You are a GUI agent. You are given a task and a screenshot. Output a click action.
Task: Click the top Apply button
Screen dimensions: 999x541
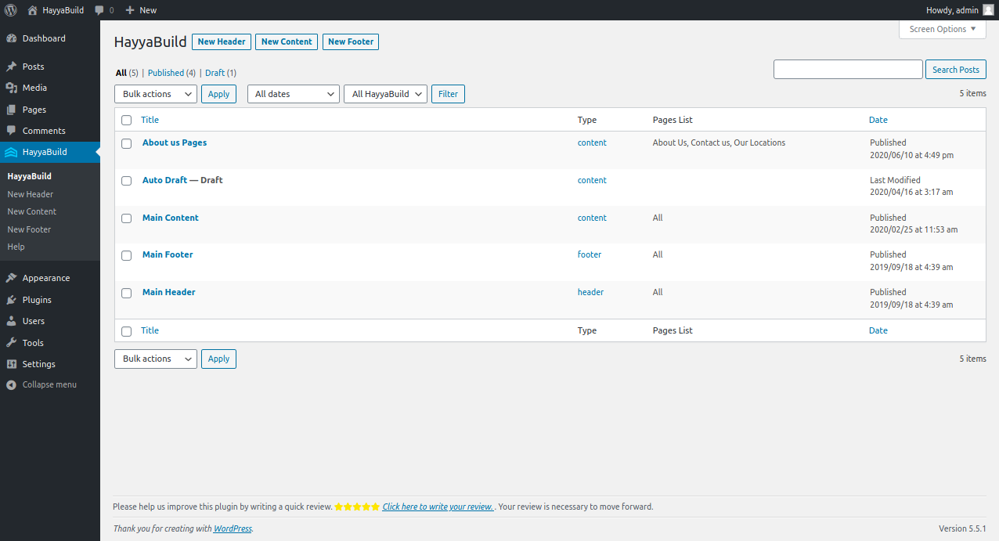point(218,94)
